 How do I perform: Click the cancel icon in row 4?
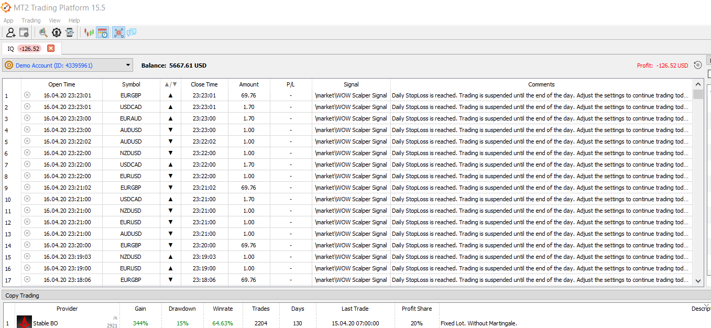pyautogui.click(x=27, y=129)
